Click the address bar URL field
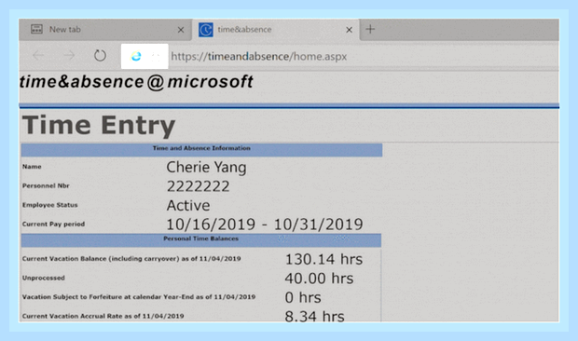578x341 pixels. pos(259,56)
